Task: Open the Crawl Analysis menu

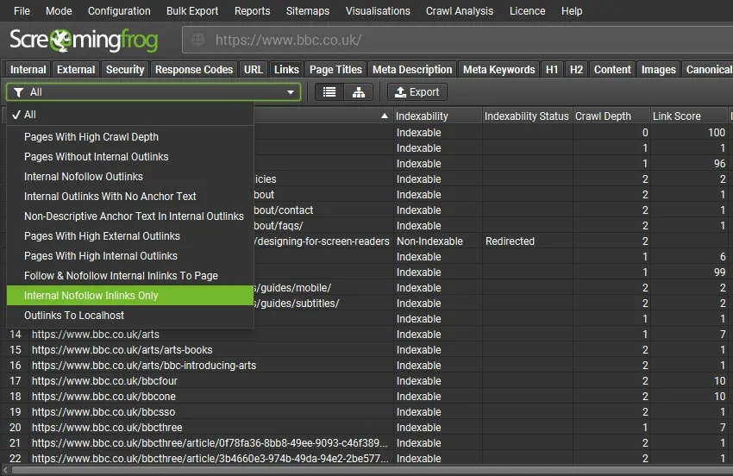Action: pos(460,10)
